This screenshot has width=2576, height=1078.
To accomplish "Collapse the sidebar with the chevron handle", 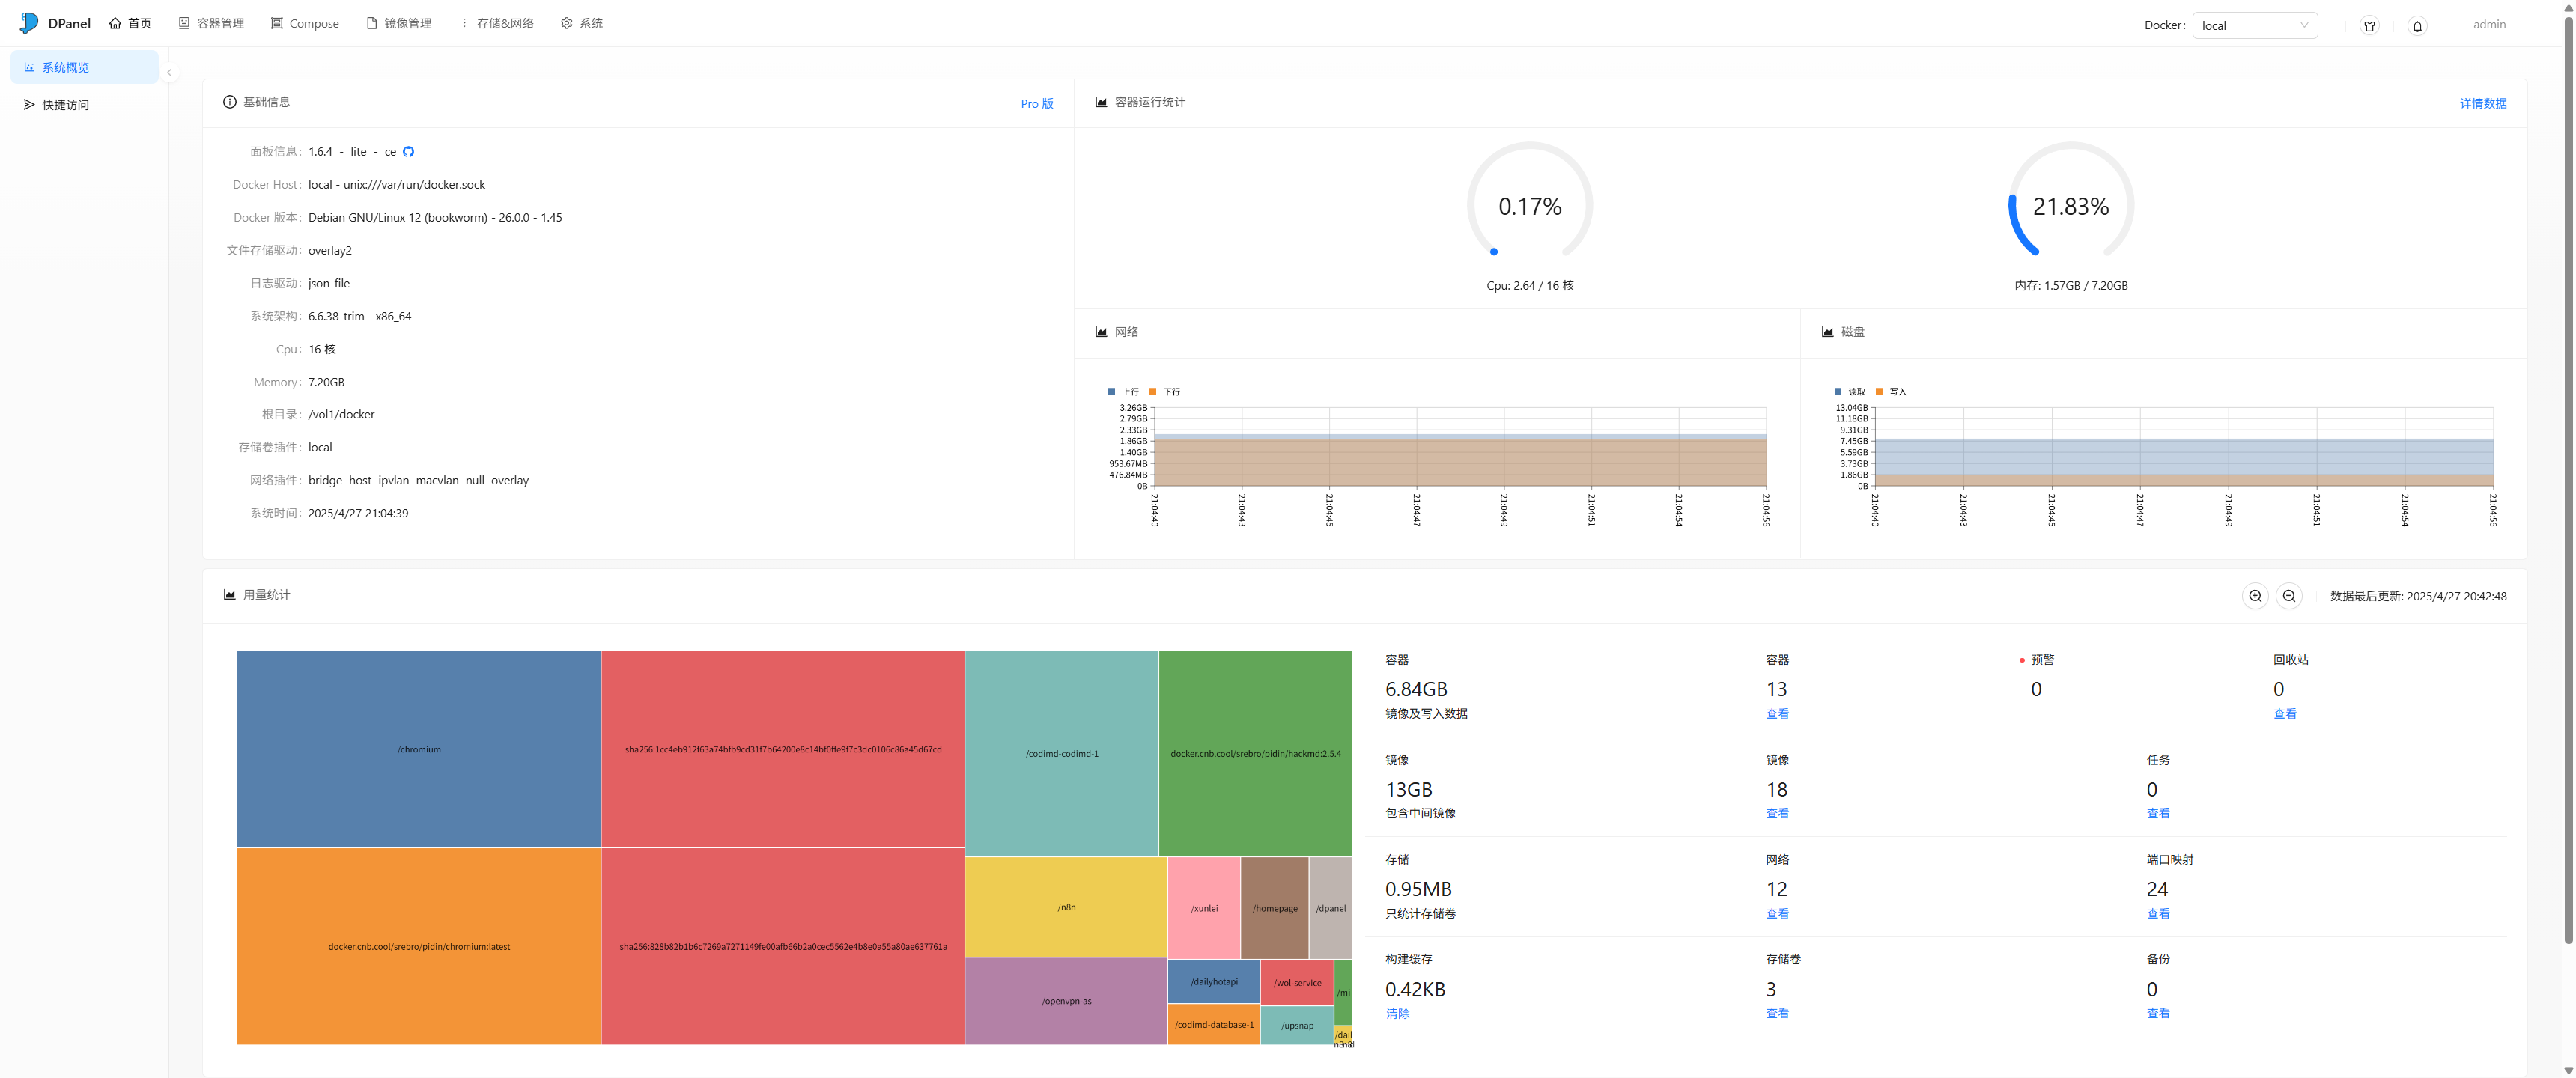I will (169, 73).
